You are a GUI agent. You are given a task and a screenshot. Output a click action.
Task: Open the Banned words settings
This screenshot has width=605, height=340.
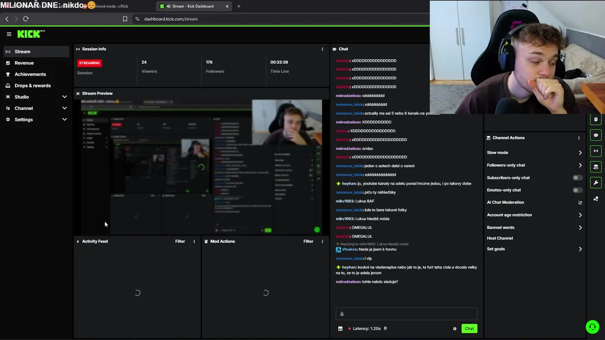(x=534, y=227)
